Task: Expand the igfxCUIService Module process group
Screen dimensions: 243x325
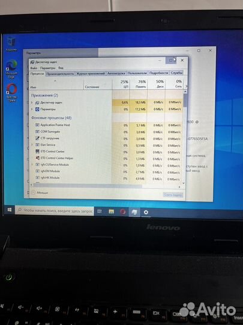Action: [32, 164]
